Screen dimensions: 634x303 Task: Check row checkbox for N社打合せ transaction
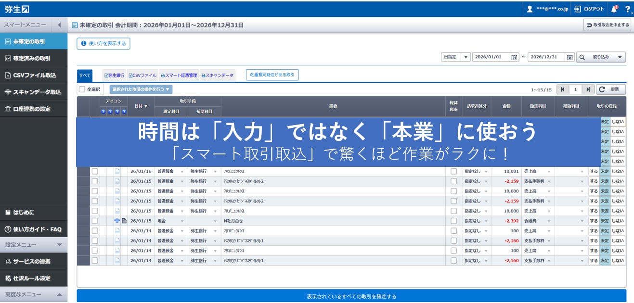click(95, 221)
